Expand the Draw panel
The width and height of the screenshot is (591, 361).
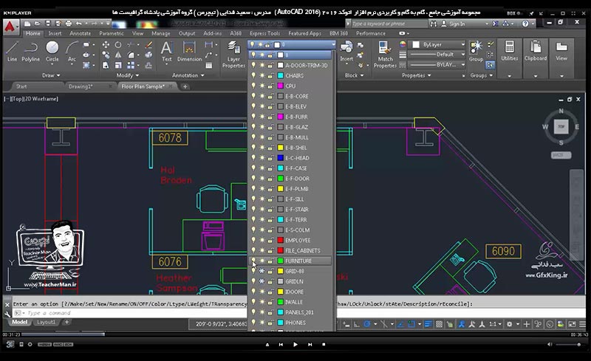tap(51, 75)
